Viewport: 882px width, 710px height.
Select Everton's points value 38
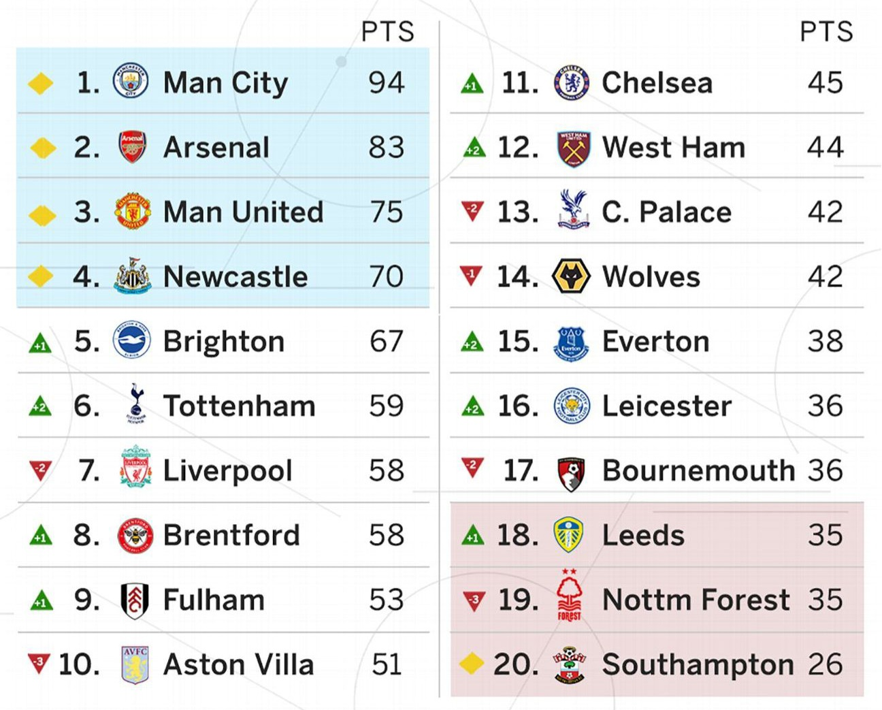pyautogui.click(x=825, y=341)
